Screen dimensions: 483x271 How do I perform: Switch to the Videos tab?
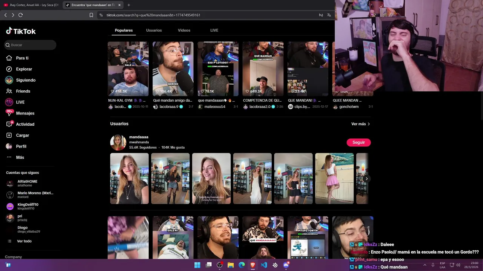184,30
